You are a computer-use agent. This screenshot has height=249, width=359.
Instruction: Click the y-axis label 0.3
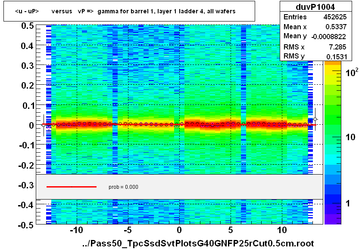[x=28, y=66]
